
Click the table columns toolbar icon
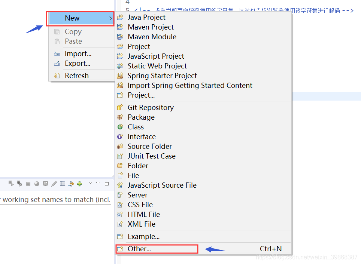(63, 184)
